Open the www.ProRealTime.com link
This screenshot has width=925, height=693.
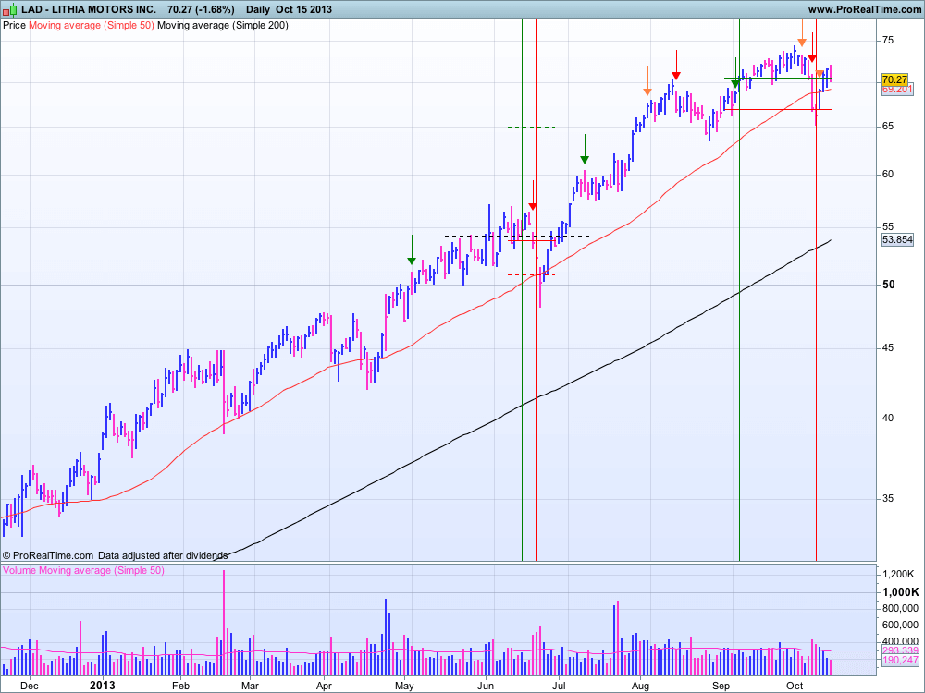click(863, 9)
